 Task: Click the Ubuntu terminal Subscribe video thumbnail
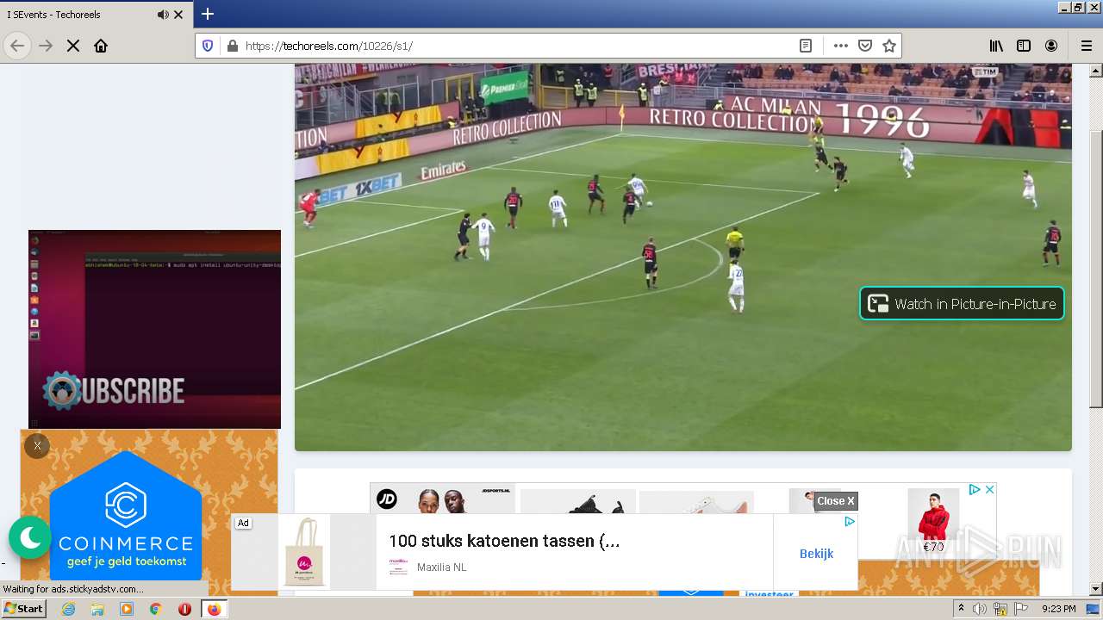pos(154,329)
